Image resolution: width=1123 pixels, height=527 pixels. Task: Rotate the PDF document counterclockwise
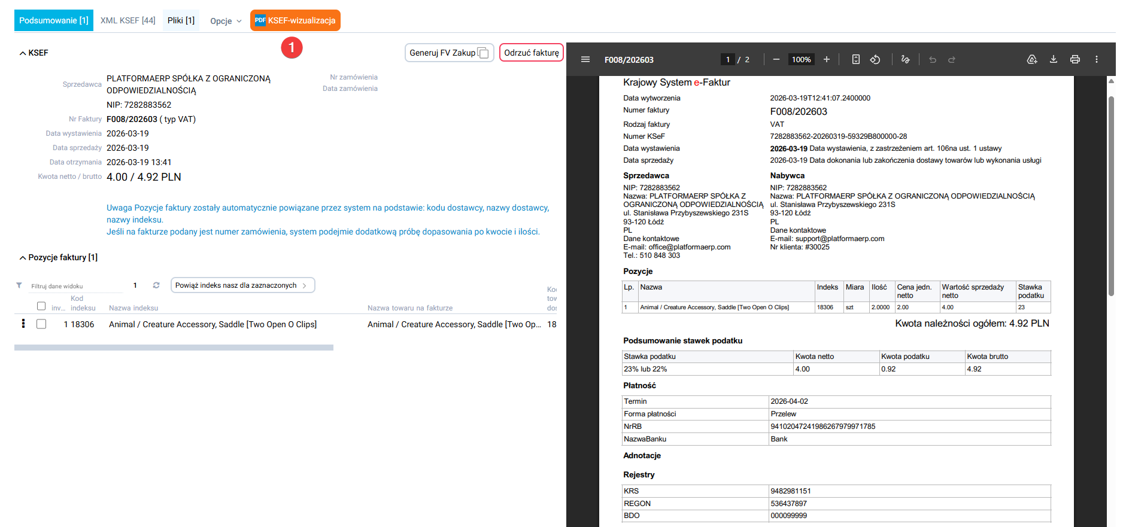point(875,59)
